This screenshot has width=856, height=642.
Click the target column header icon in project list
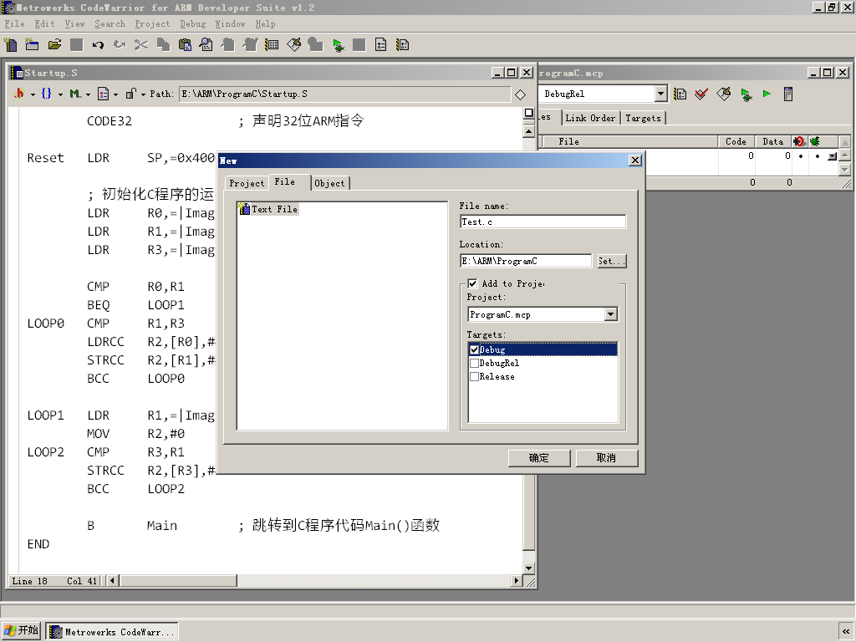click(x=799, y=141)
